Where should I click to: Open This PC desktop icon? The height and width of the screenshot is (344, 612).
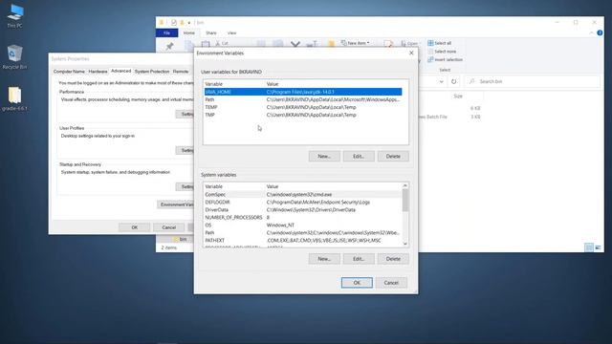[x=15, y=15]
